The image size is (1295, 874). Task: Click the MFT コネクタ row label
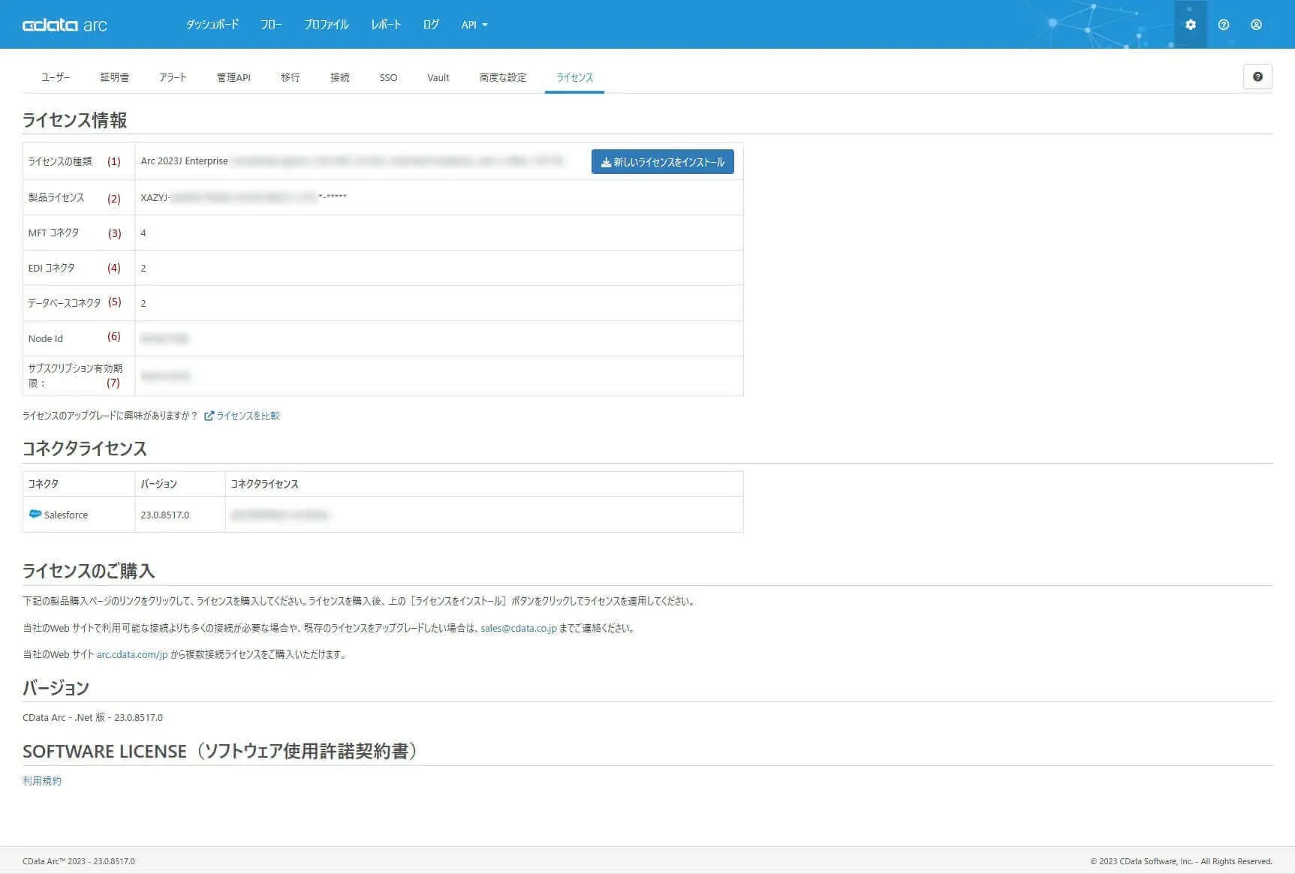click(53, 233)
